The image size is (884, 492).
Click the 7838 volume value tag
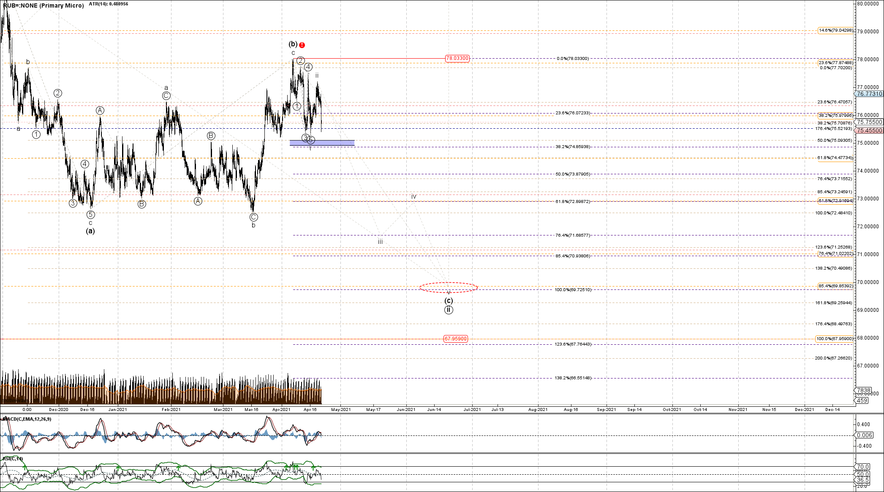tap(862, 391)
